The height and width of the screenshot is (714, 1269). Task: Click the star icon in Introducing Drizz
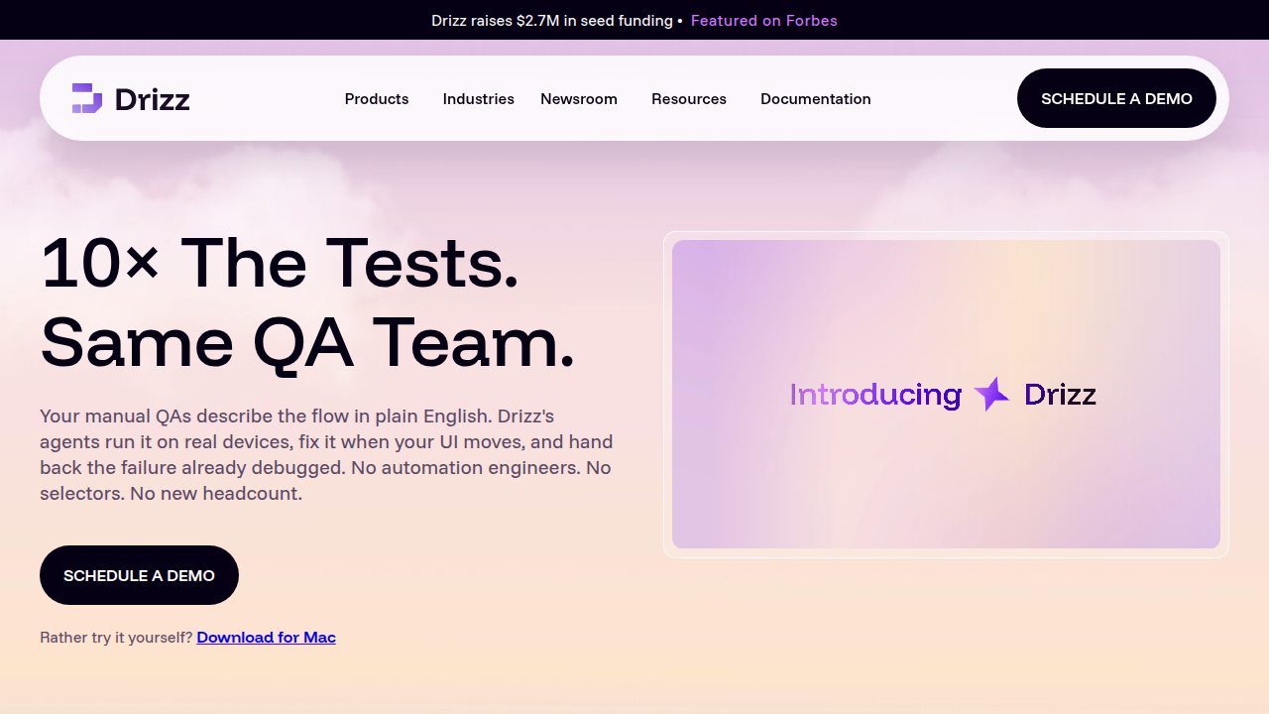pyautogui.click(x=991, y=395)
